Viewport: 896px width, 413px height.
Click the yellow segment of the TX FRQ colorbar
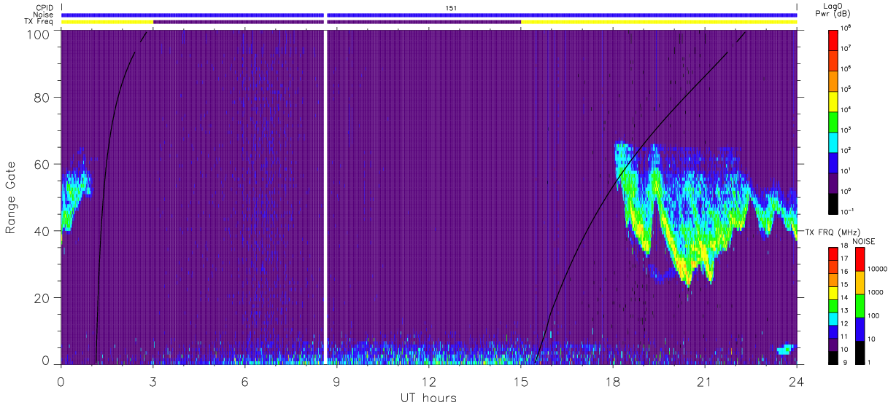coord(834,292)
